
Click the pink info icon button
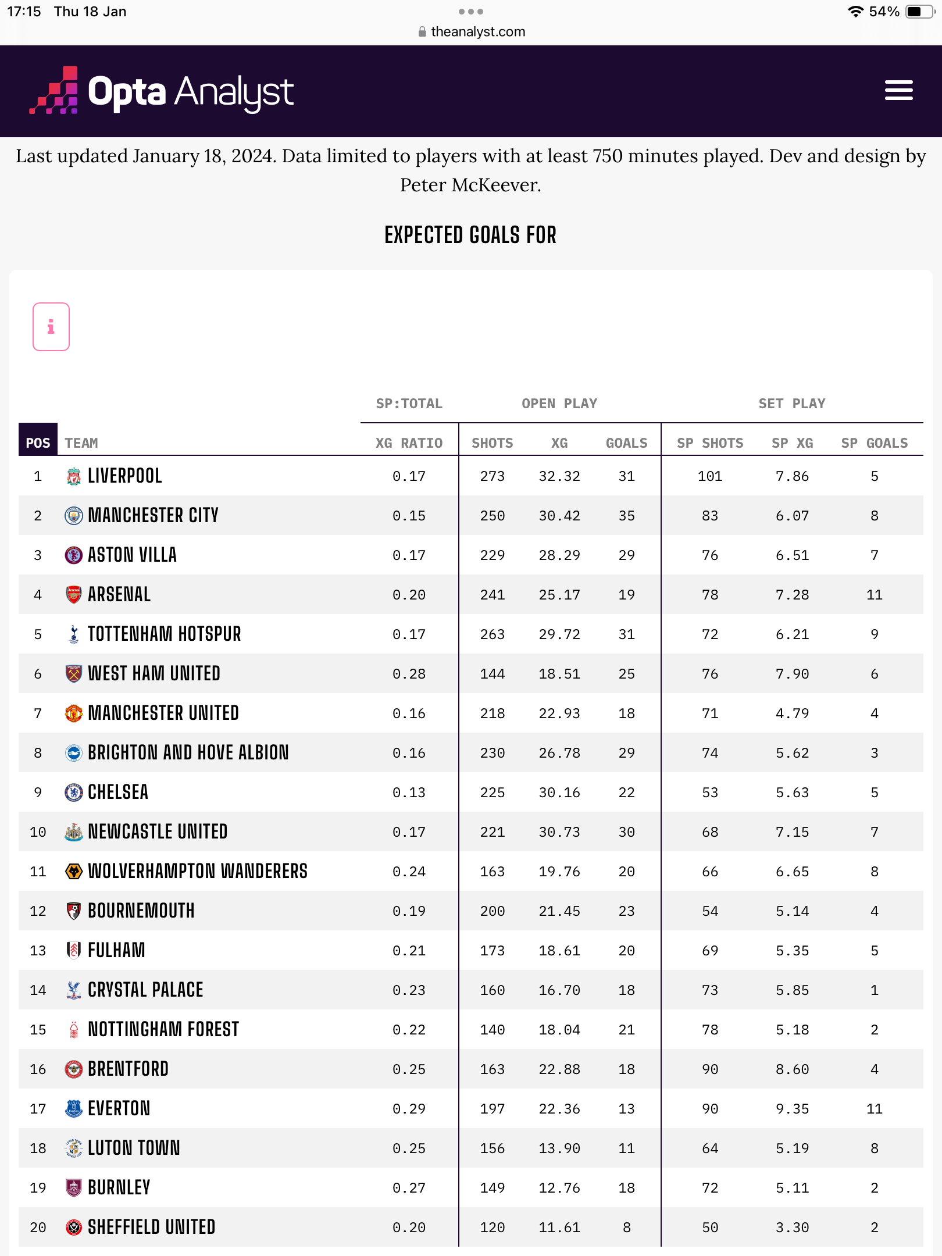pos(51,327)
